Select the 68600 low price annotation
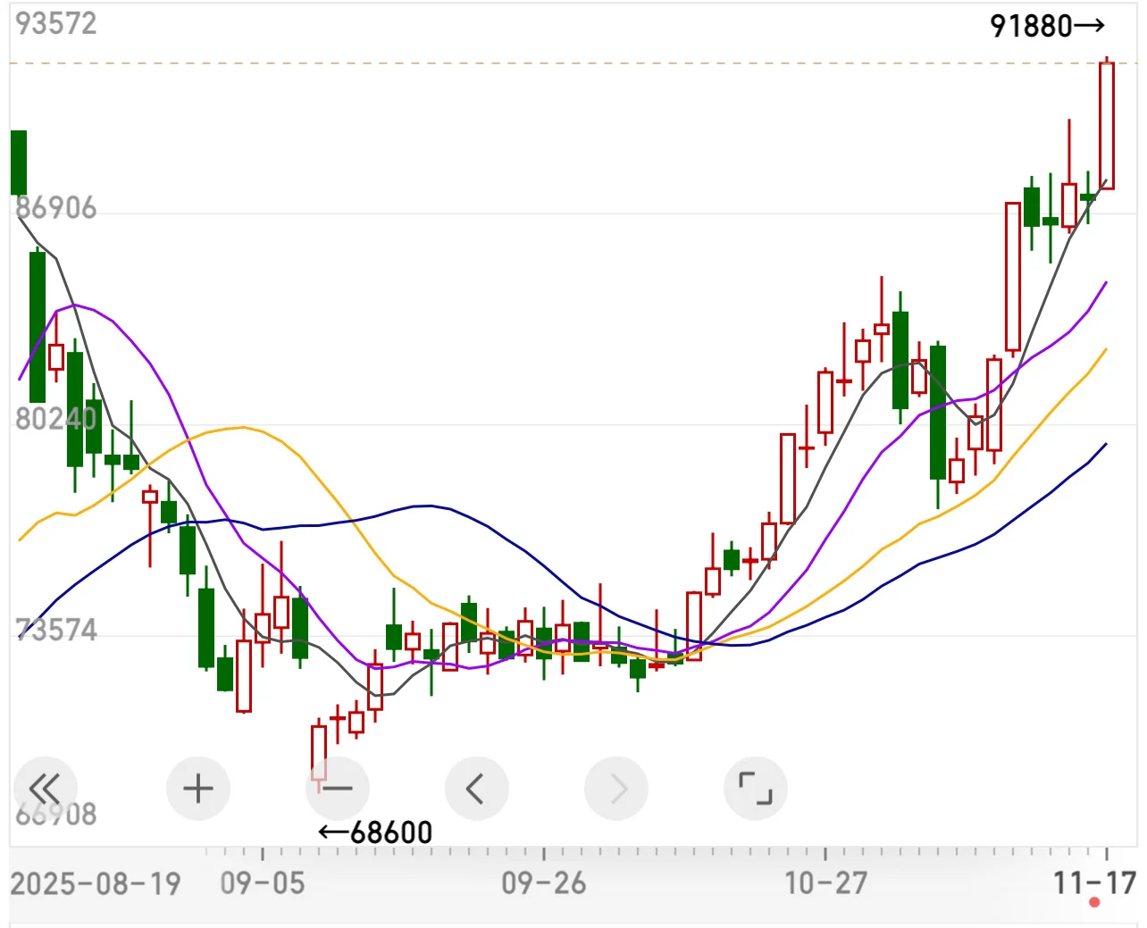Viewport: 1147px width, 928px height. (375, 832)
